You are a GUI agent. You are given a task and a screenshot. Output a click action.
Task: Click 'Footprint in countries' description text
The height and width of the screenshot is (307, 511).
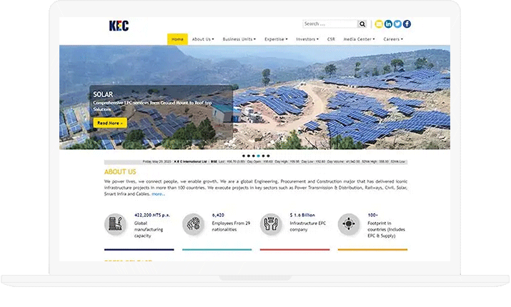(386, 229)
